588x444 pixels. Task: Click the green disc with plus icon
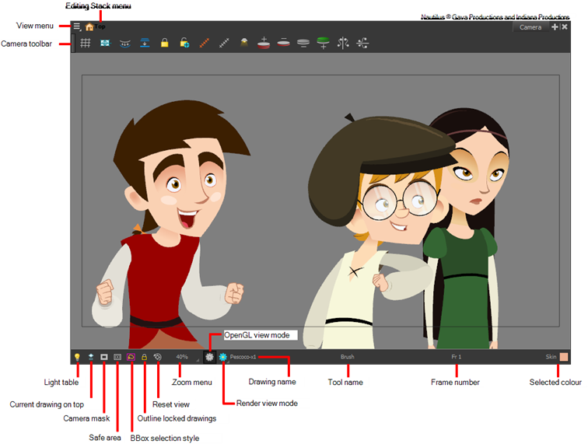(323, 44)
